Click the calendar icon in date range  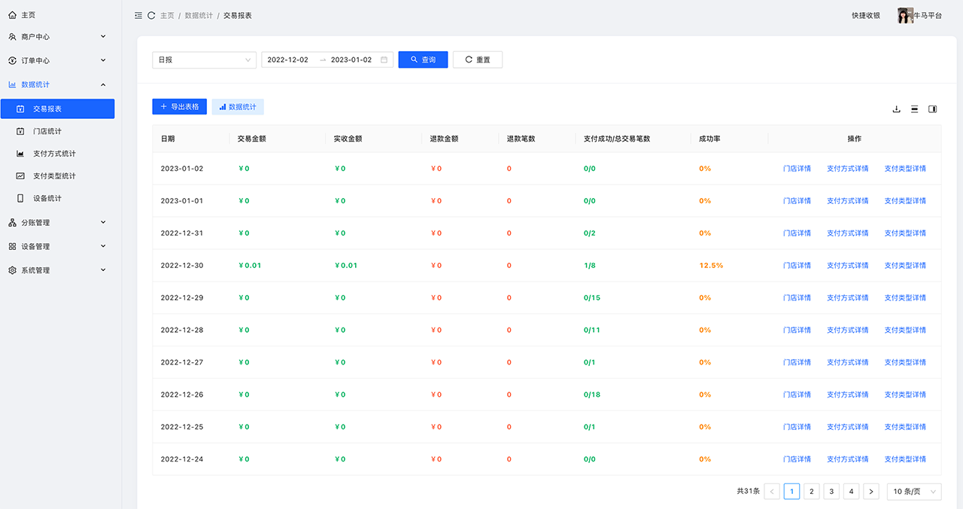[x=384, y=60]
